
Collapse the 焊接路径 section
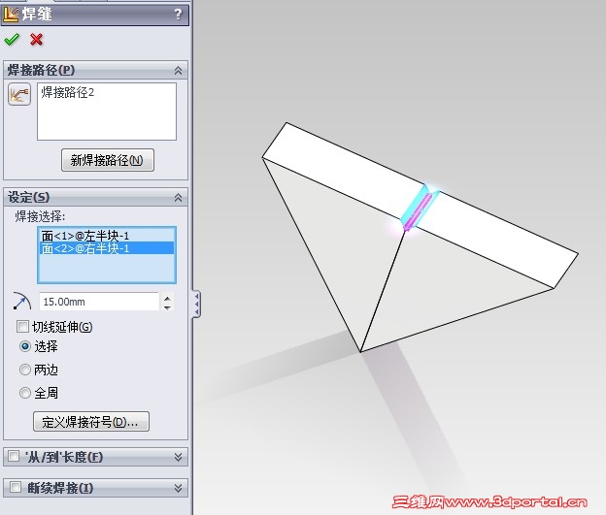178,70
